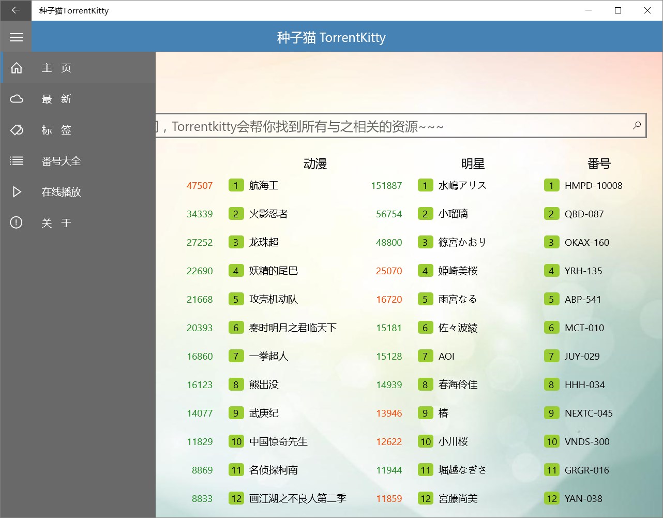The image size is (663, 518).
Task: Open 关于 menu item
Action: click(x=78, y=223)
